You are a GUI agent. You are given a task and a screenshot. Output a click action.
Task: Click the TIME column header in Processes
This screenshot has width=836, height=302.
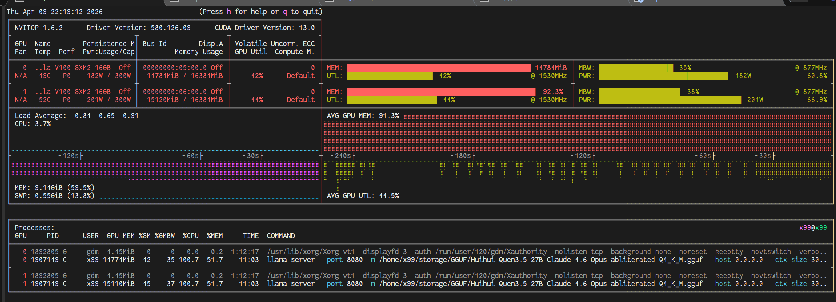pos(251,236)
